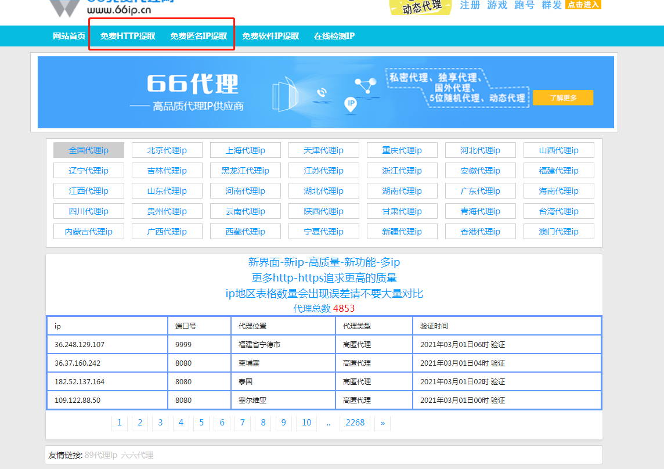Viewport: 664px width, 469px height.
Task: Click port 9999 cell
Action: pyautogui.click(x=200, y=344)
